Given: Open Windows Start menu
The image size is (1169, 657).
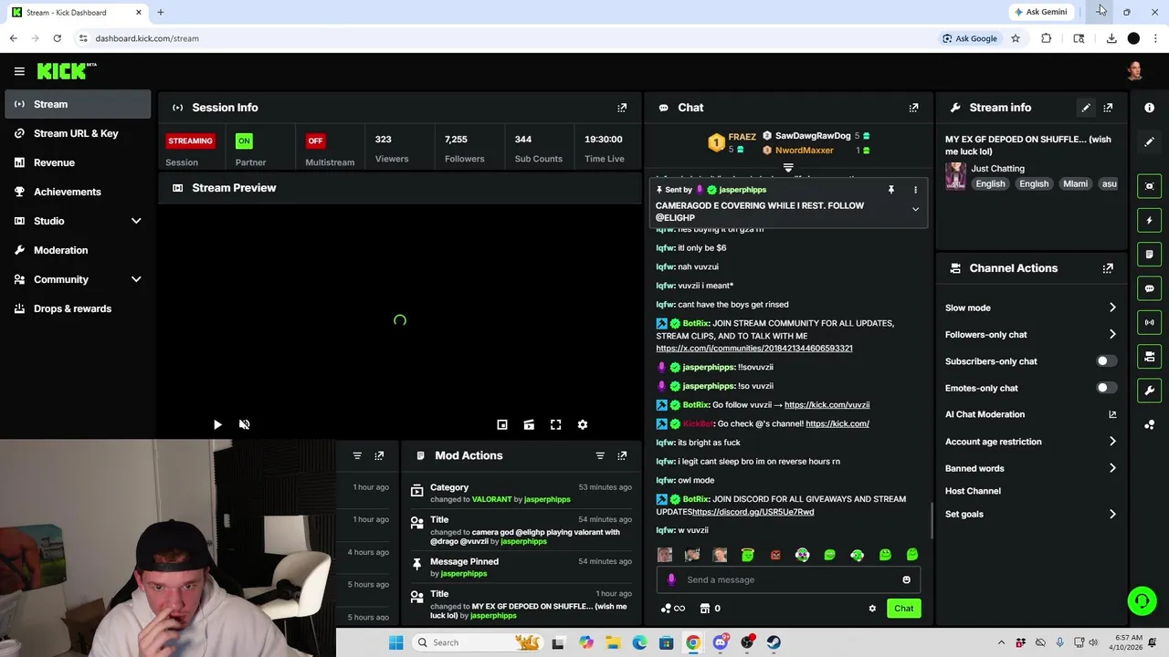Looking at the screenshot, I should tap(395, 642).
